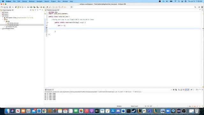The image size is (204, 115).
Task: Maximize the Console panel
Action: tap(202, 90)
